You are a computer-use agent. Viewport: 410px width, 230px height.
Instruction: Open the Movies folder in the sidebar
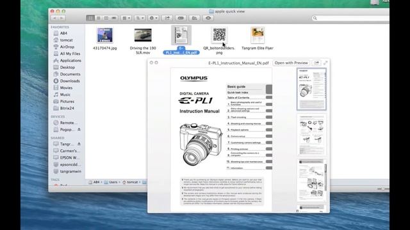pos(67,88)
